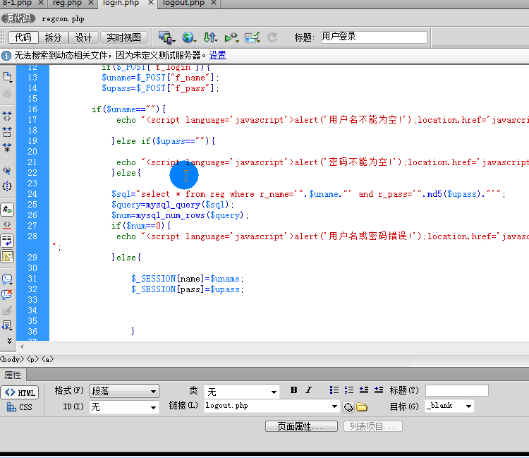Toggle syntax error alerts icon
Viewport: 529px width, 458px height.
(7, 256)
